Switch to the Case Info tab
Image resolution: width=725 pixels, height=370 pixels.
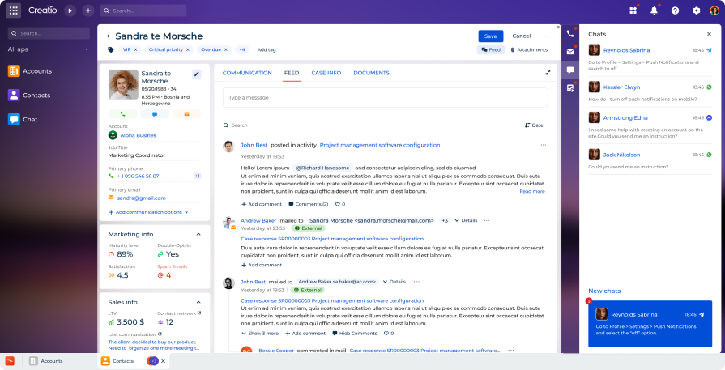point(326,73)
